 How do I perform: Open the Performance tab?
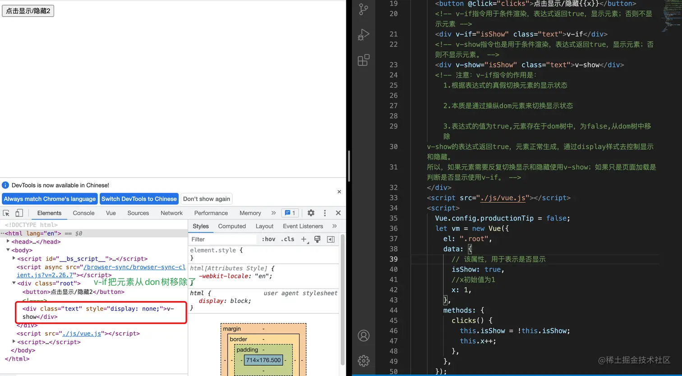coord(211,213)
